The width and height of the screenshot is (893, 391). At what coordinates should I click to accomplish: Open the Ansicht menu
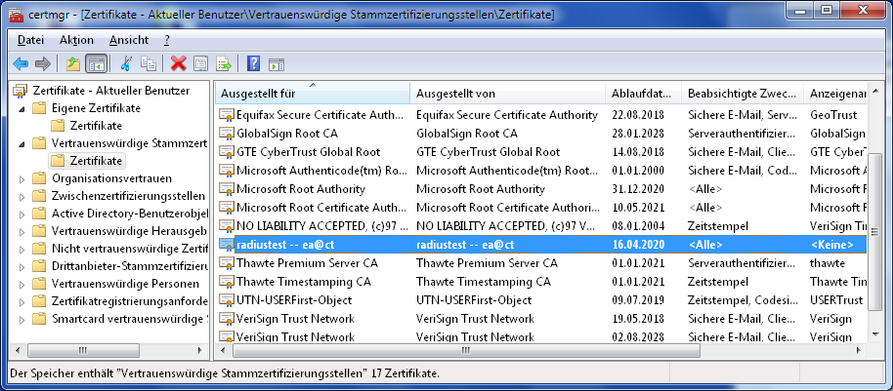tap(129, 40)
